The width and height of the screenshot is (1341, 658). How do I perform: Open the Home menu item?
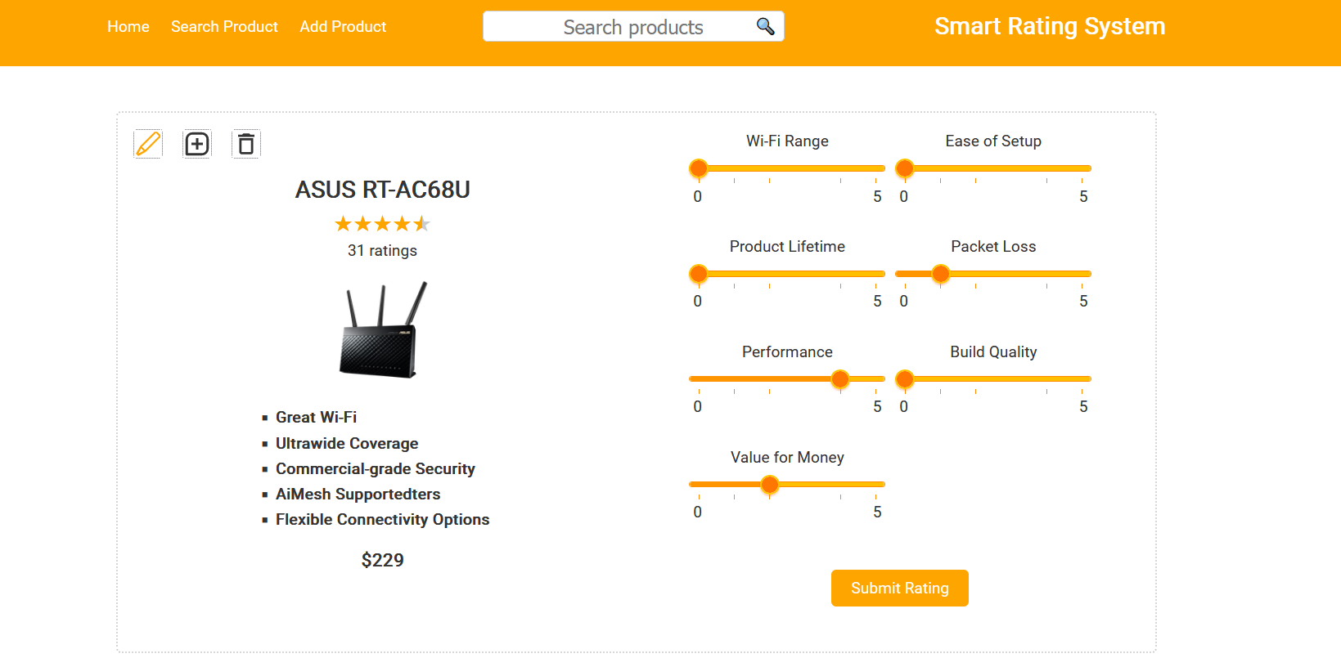tap(128, 27)
